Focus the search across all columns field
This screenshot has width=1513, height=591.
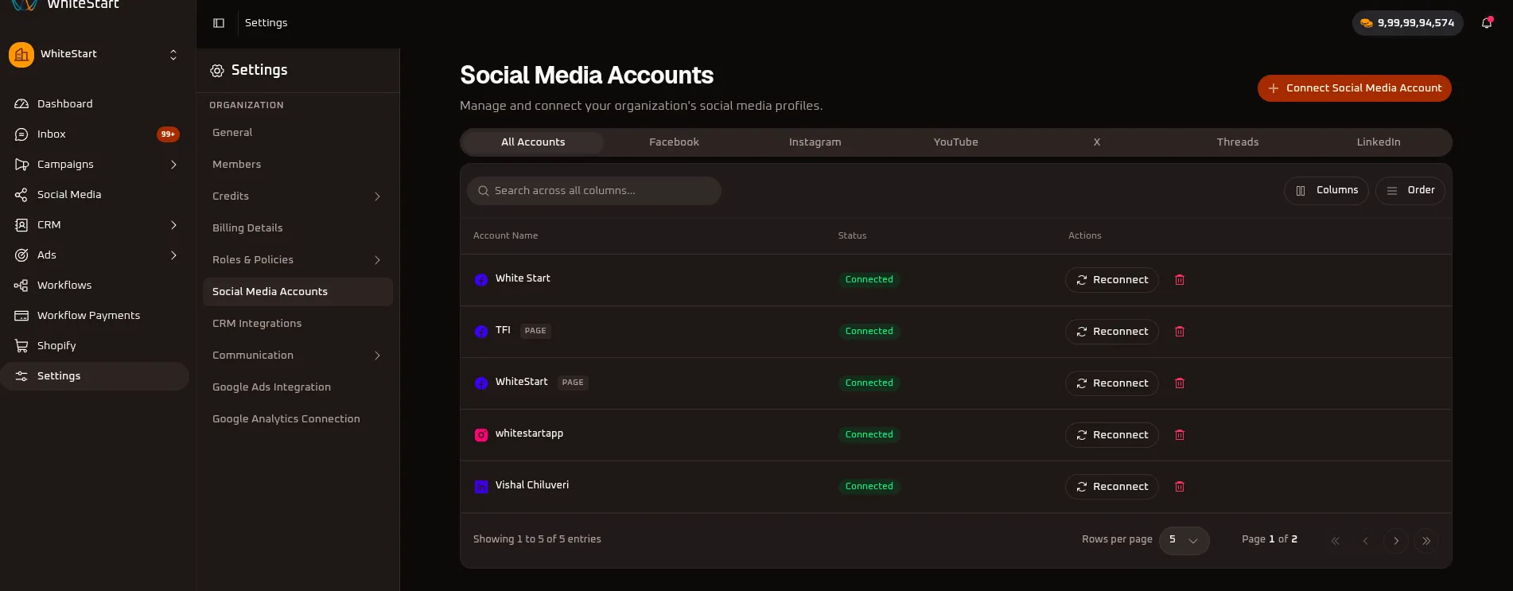(x=594, y=191)
